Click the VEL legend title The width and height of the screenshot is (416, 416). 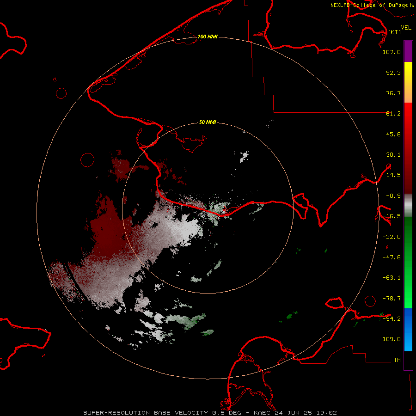406,28
